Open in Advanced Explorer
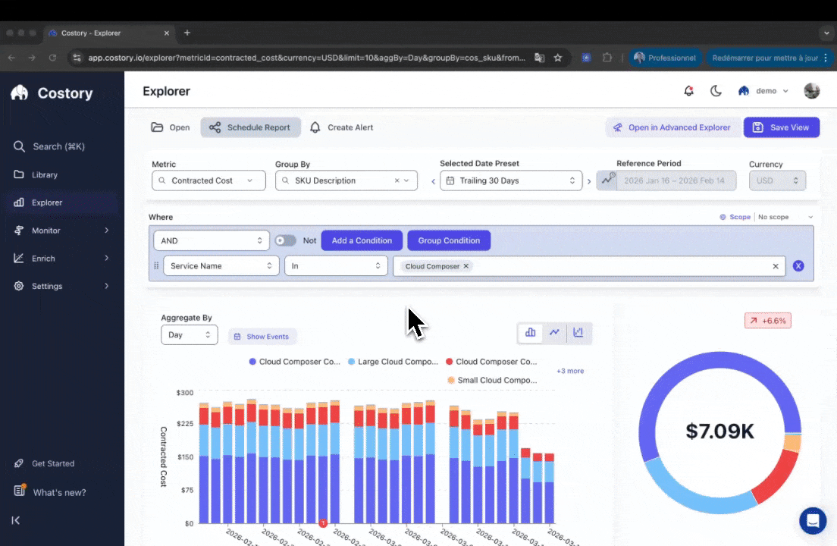The image size is (837, 546). coord(672,127)
